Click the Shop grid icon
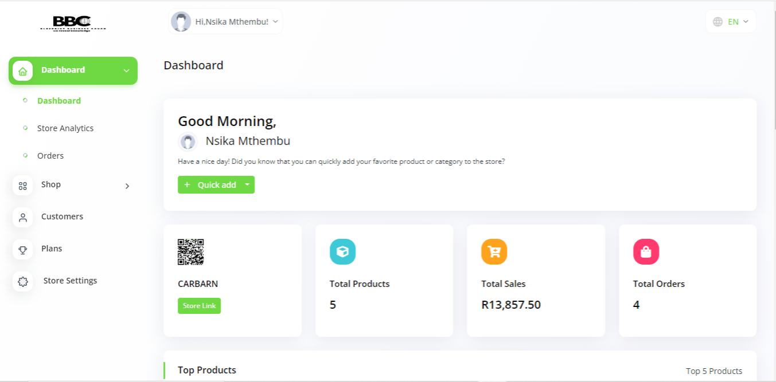776x382 pixels. click(x=23, y=186)
